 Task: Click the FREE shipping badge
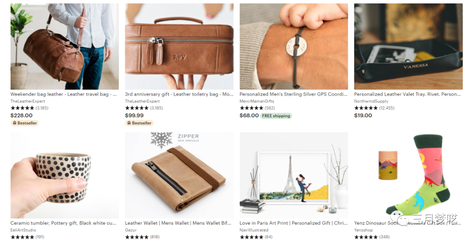point(276,116)
